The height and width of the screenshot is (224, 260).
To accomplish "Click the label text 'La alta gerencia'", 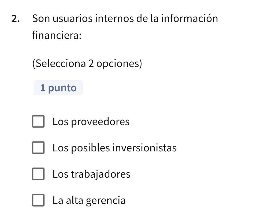I will pyautogui.click(x=89, y=200).
